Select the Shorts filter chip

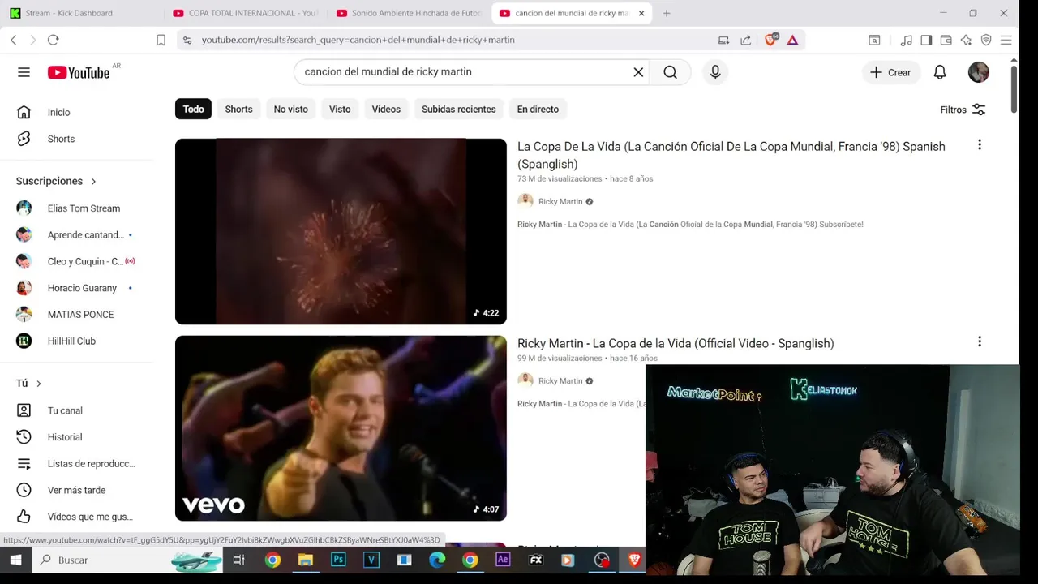[x=238, y=109]
